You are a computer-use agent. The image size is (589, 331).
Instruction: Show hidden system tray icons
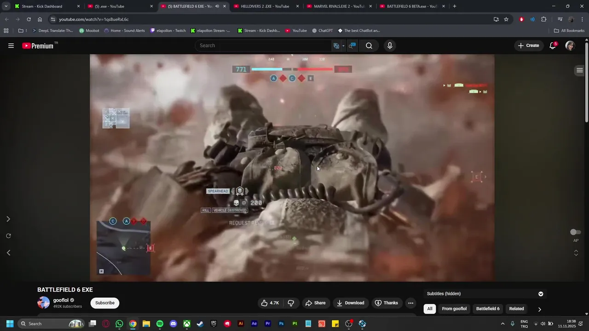tap(502, 324)
